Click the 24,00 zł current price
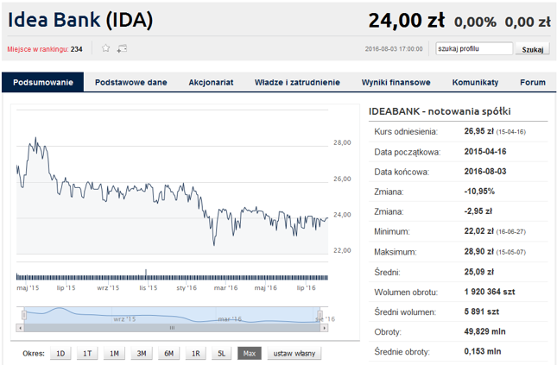Viewport: 557px width, 365px height. click(x=407, y=20)
